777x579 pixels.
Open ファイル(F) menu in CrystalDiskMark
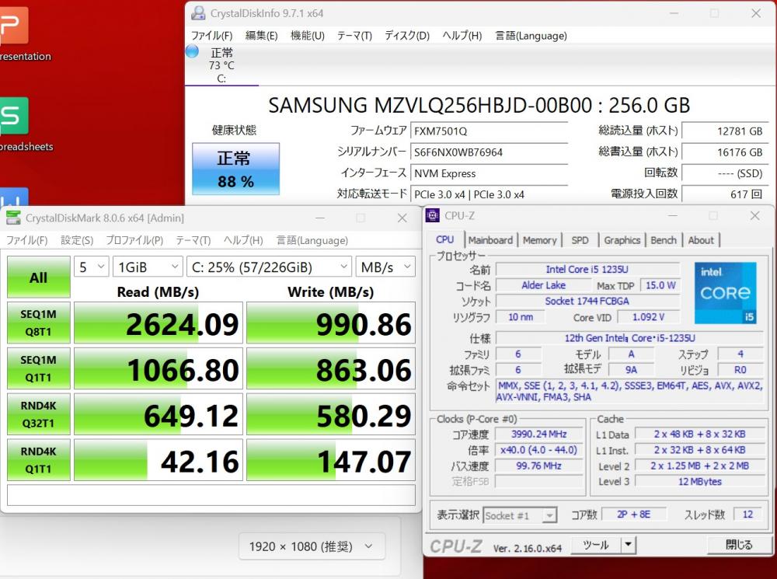26,240
